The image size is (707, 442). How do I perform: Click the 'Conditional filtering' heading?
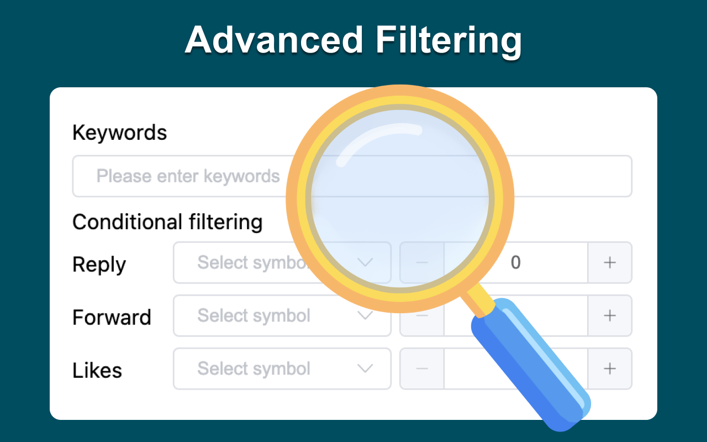(167, 222)
